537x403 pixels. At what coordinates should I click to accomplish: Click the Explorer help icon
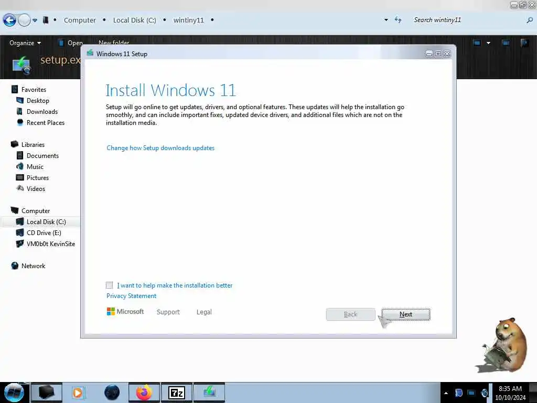pyautogui.click(x=524, y=43)
